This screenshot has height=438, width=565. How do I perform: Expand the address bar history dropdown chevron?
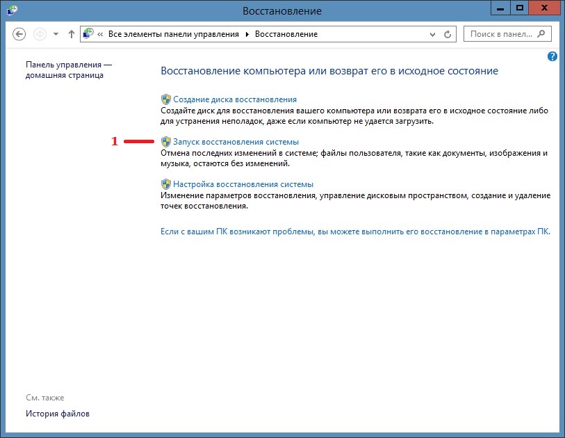click(x=433, y=34)
